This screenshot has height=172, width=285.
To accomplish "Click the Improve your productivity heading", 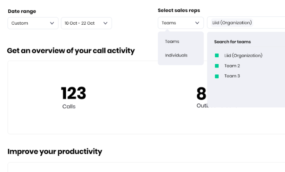I will [55, 152].
